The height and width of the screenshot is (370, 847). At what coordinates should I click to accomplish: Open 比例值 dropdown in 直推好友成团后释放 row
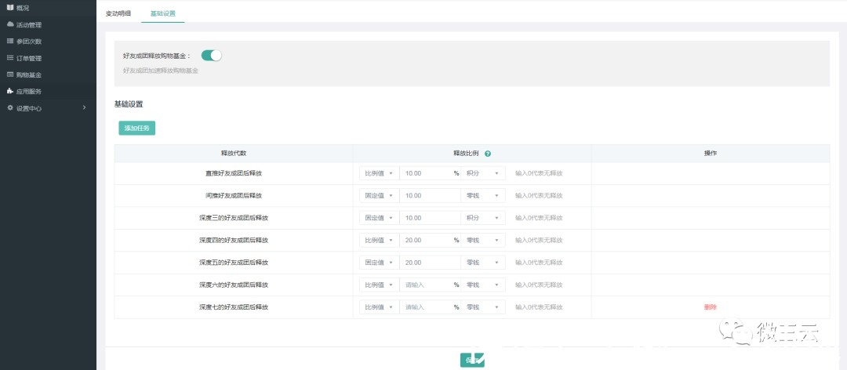(x=380, y=172)
